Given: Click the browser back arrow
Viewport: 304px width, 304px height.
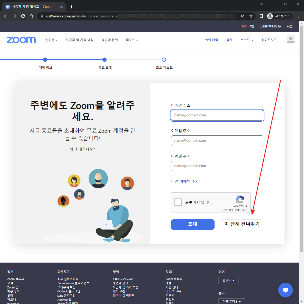Looking at the screenshot, I should (x=6, y=16).
